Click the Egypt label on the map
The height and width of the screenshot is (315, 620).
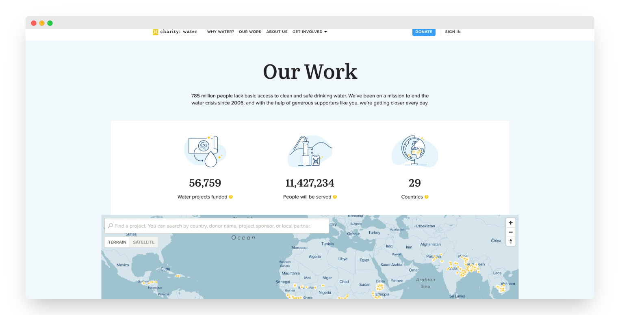364,260
